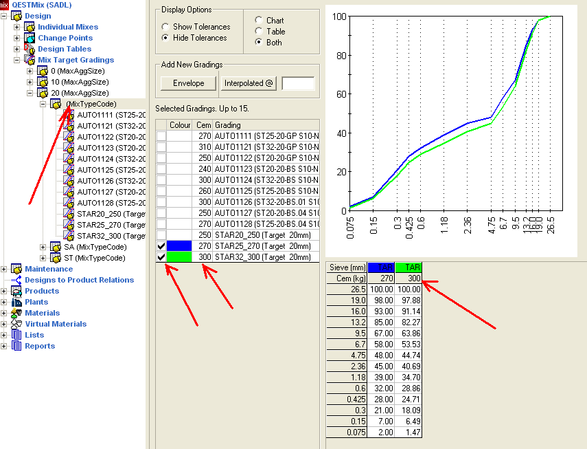587x449 pixels.
Task: Click the Envelope button
Action: [188, 83]
